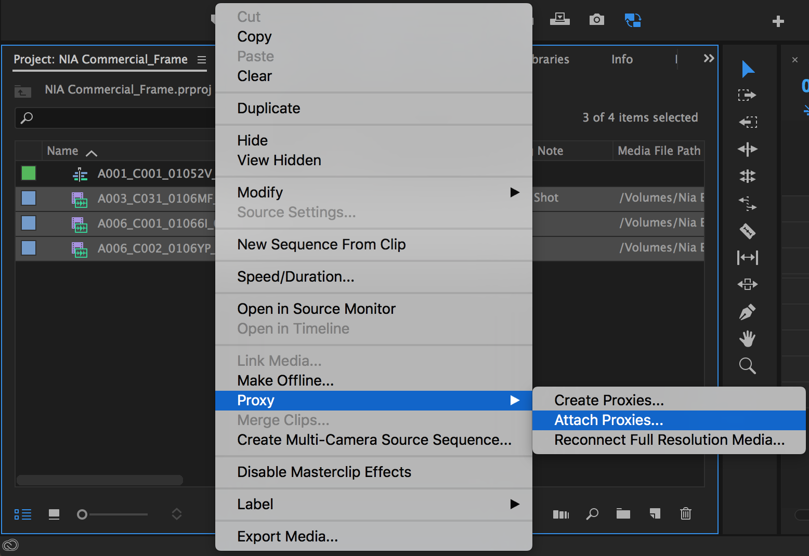Create a new bin with folder icon
The height and width of the screenshot is (556, 809).
[x=623, y=513]
